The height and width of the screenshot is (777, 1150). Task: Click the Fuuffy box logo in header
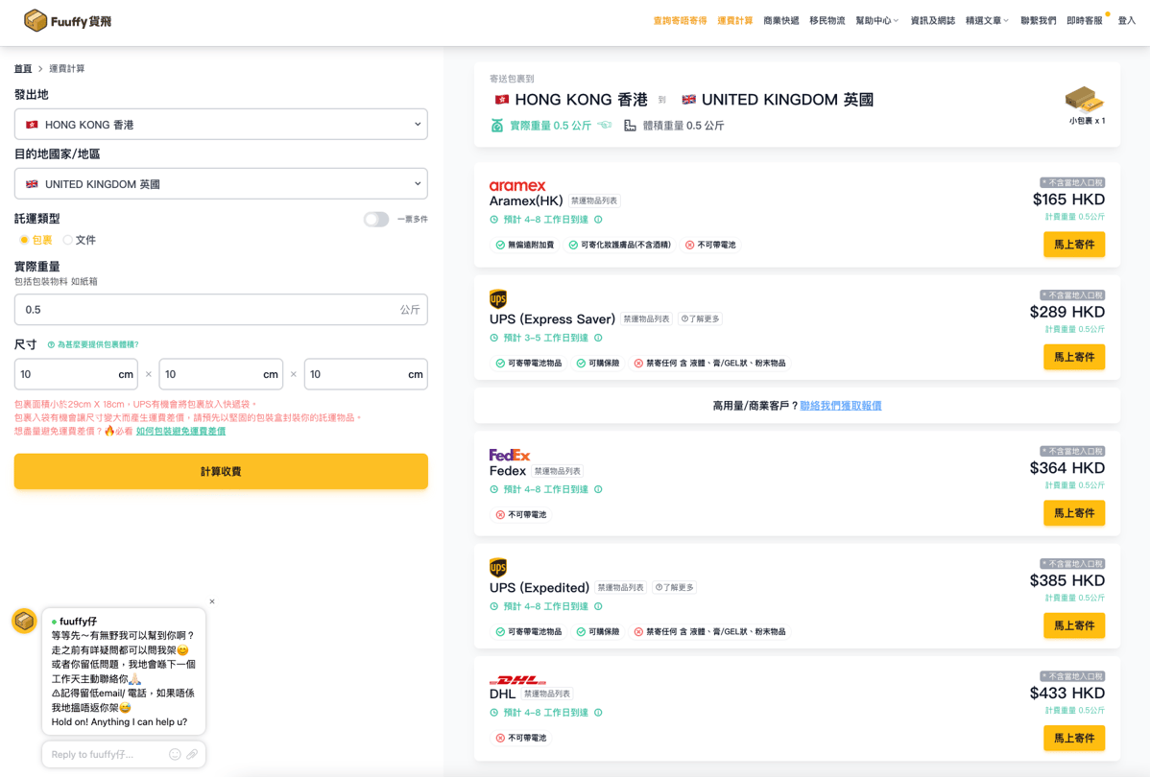36,20
